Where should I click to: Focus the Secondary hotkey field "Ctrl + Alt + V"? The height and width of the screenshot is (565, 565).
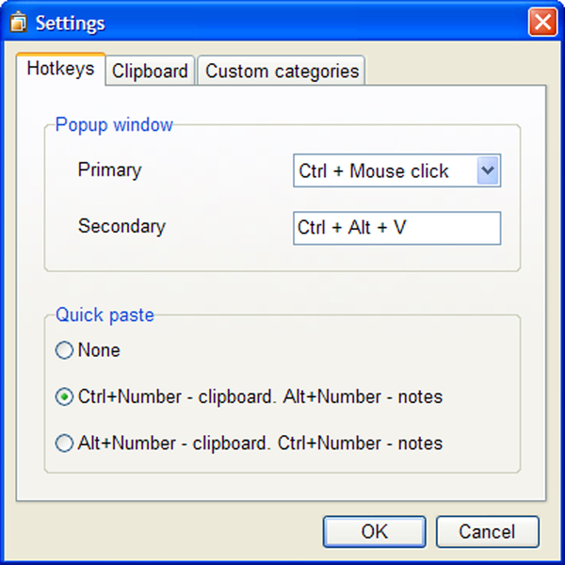pos(396,228)
